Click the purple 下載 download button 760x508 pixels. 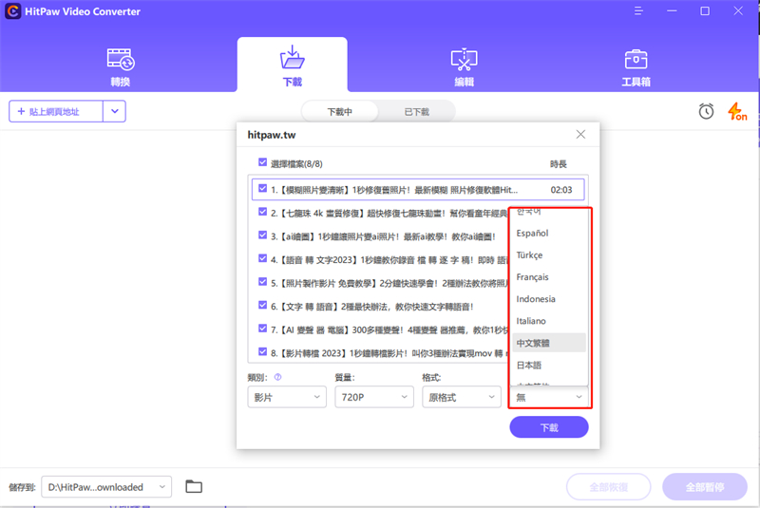pyautogui.click(x=549, y=427)
